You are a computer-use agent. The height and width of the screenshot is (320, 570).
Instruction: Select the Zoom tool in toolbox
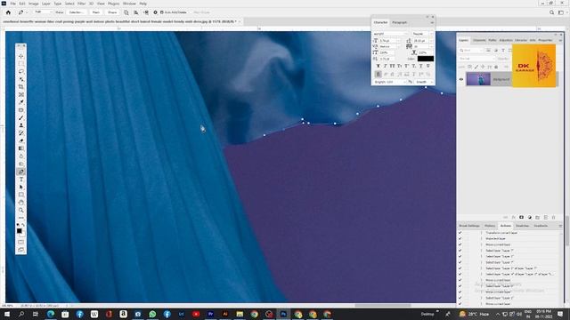(x=21, y=210)
